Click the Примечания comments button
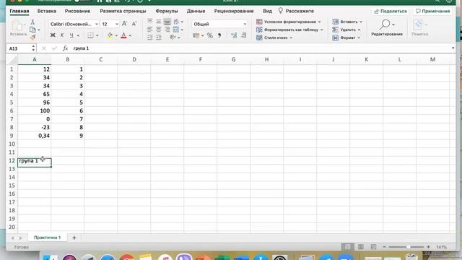 tap(432, 12)
